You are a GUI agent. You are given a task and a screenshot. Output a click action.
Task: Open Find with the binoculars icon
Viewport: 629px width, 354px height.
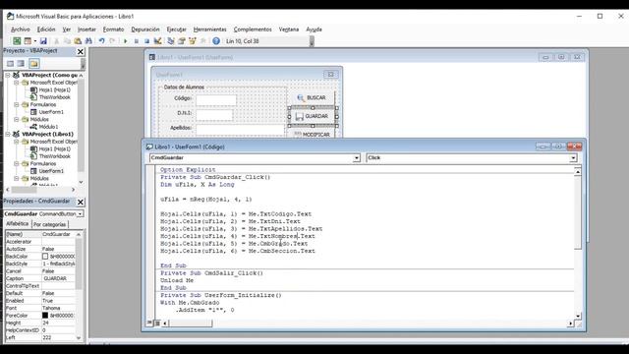(88, 41)
